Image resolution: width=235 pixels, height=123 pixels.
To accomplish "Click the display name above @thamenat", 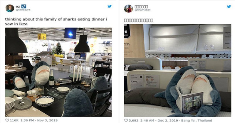I will tap(141, 7).
